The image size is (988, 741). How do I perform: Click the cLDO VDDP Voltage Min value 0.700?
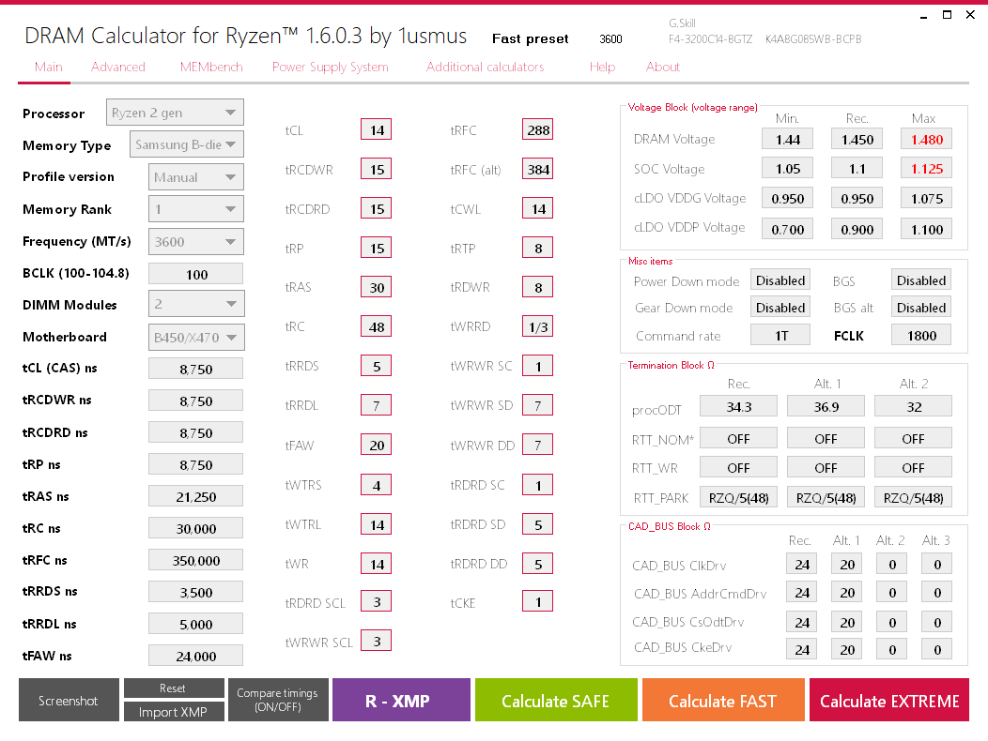pyautogui.click(x=788, y=229)
